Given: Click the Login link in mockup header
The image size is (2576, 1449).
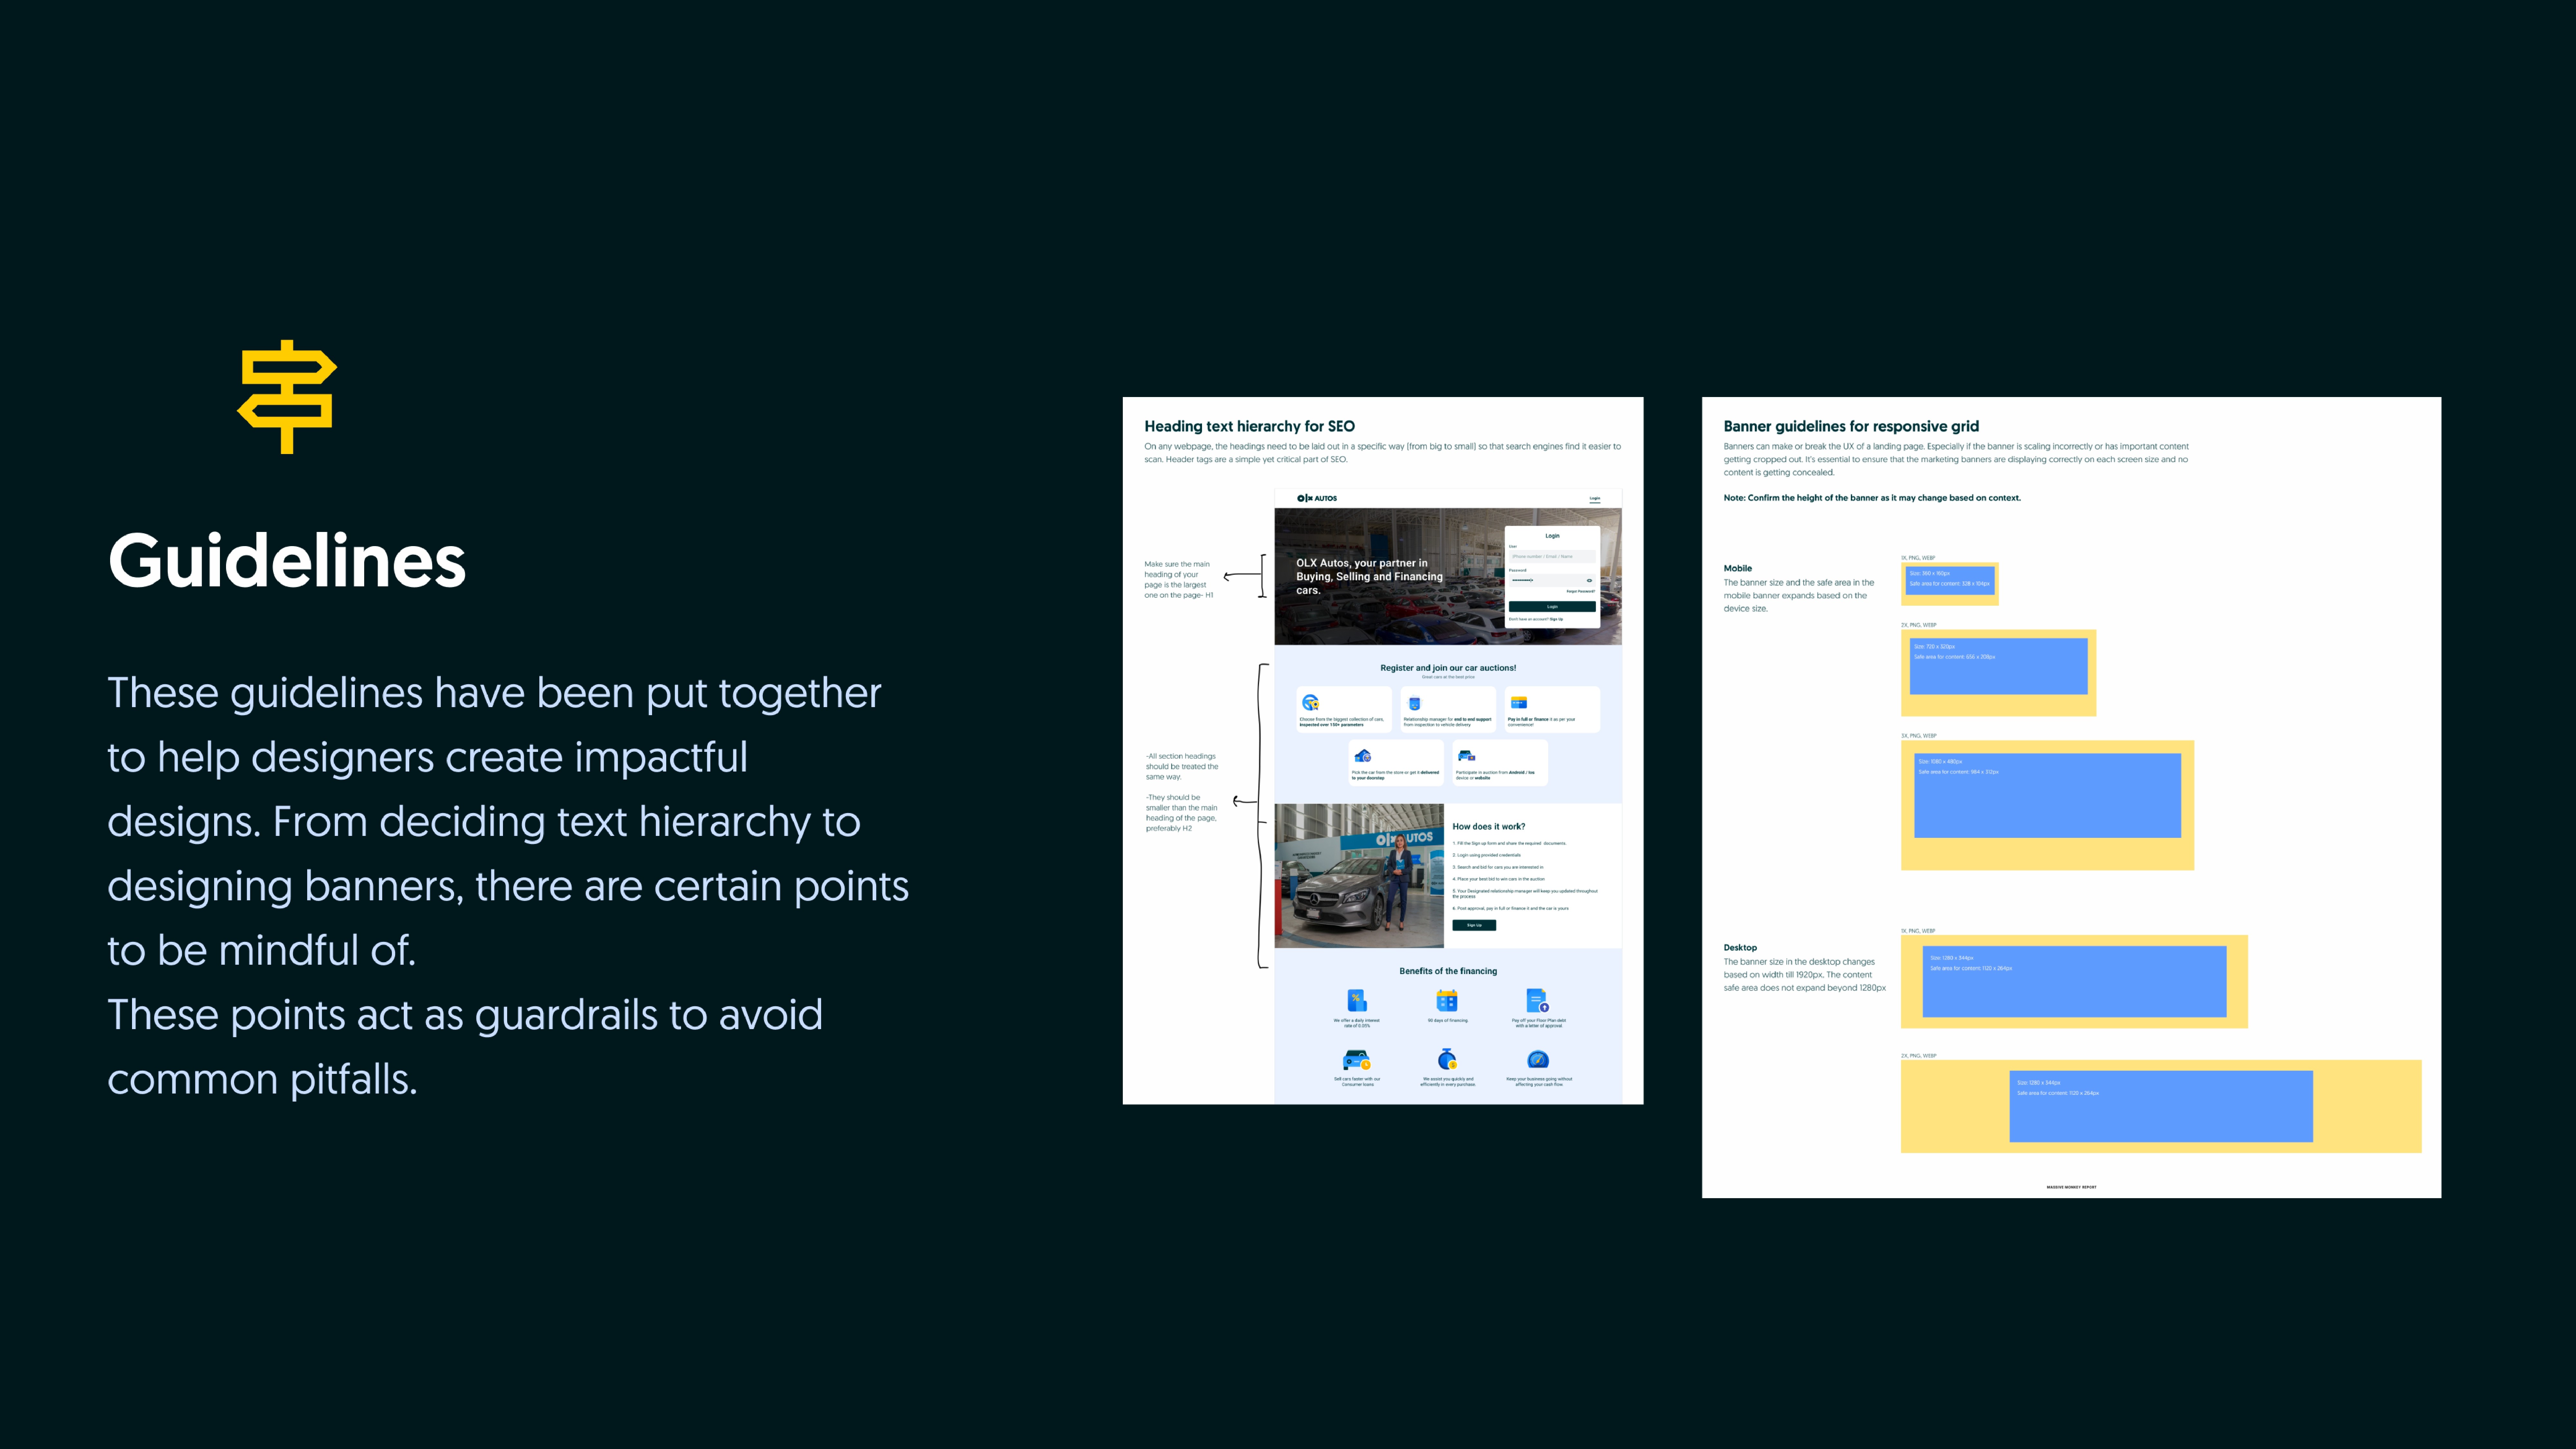Looking at the screenshot, I should point(1595,498).
